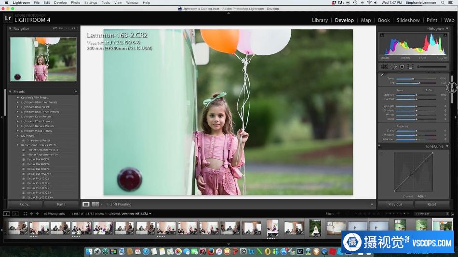Click the Exposure slider
This screenshot has width=458, height=257.
pyautogui.click(x=416, y=95)
